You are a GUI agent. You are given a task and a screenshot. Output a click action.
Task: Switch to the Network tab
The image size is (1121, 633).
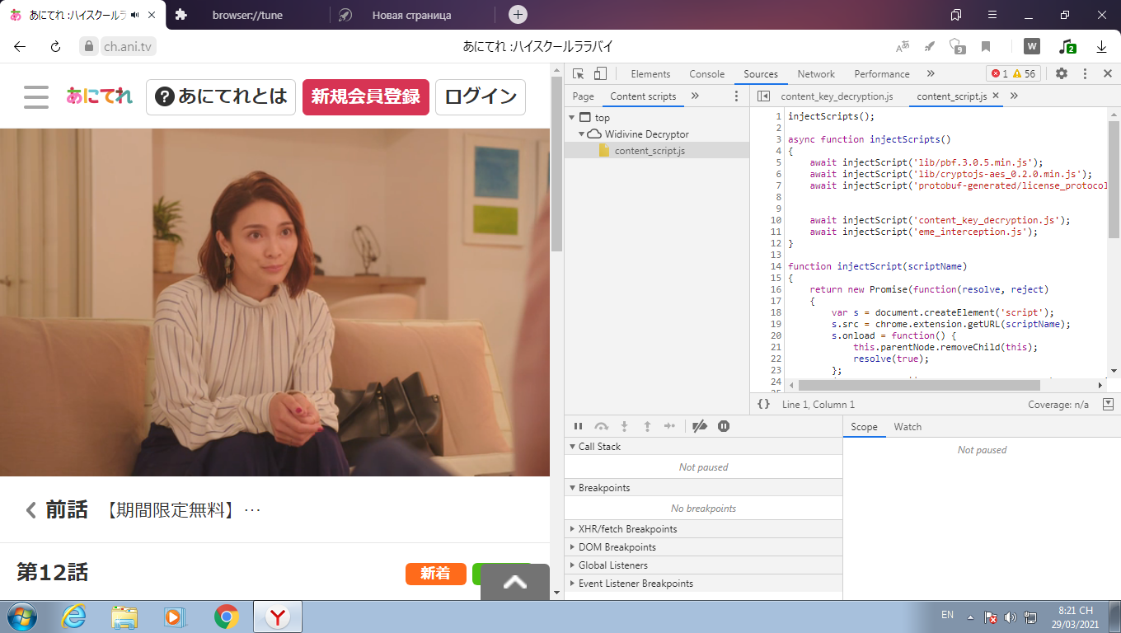(x=816, y=73)
